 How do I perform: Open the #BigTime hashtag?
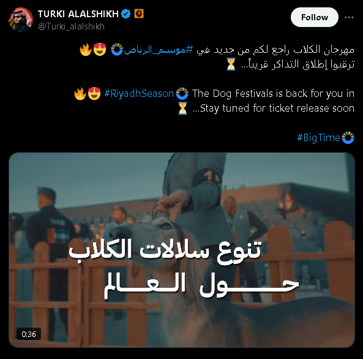click(x=318, y=137)
